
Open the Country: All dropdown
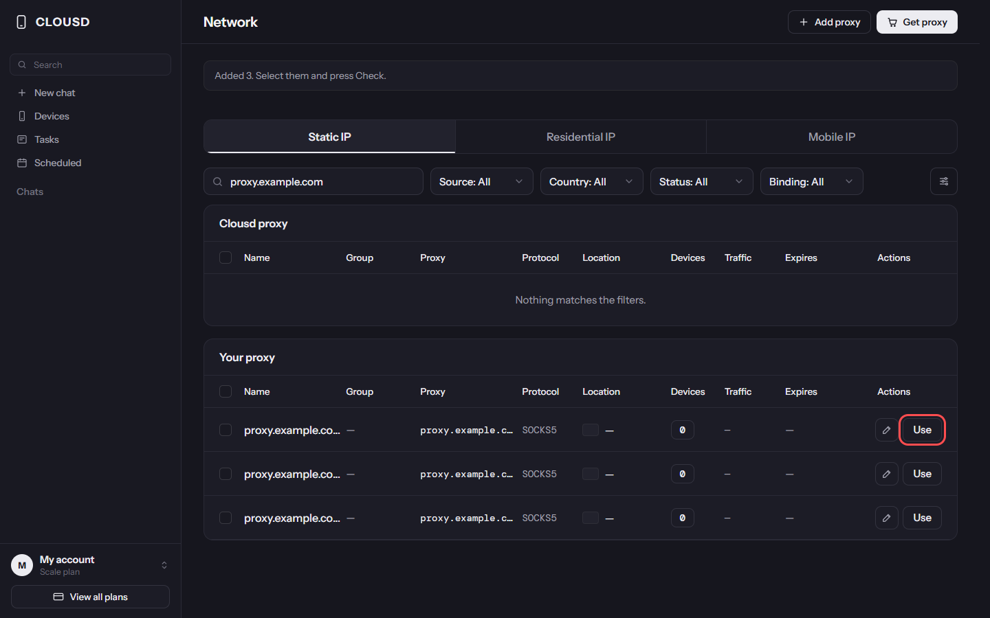coord(592,181)
